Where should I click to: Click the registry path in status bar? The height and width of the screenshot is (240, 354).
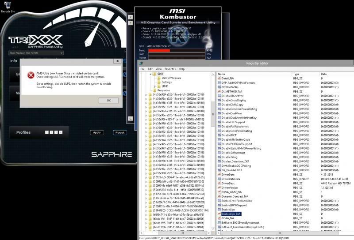click(214, 238)
